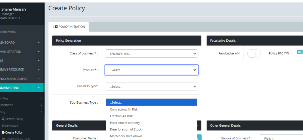This screenshot has height=140, width=303.
Task: Click the Search Policy magnifier icon
Action: coord(3,119)
